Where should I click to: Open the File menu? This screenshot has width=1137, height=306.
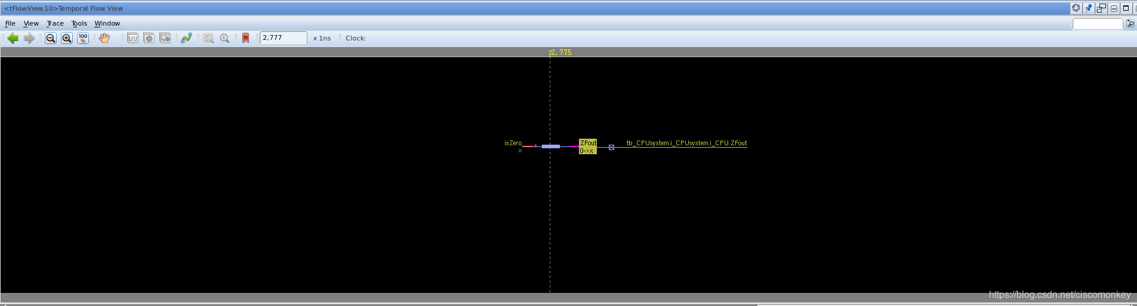pyautogui.click(x=10, y=23)
